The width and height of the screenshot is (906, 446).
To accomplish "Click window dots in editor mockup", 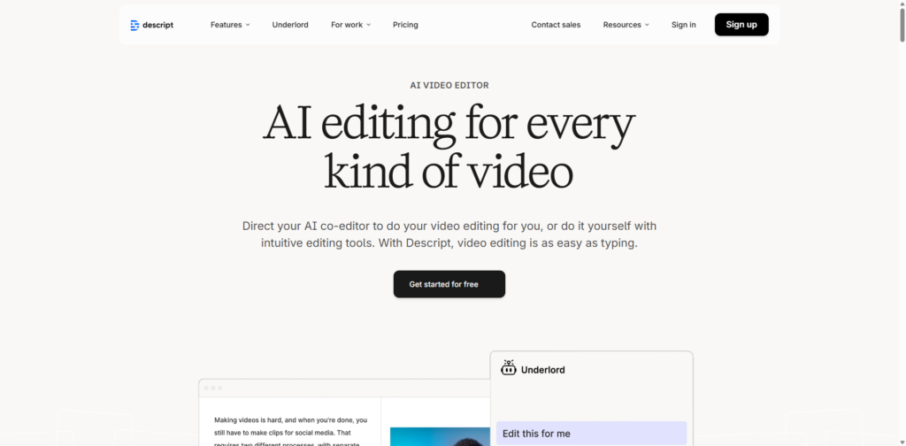I will 213,388.
